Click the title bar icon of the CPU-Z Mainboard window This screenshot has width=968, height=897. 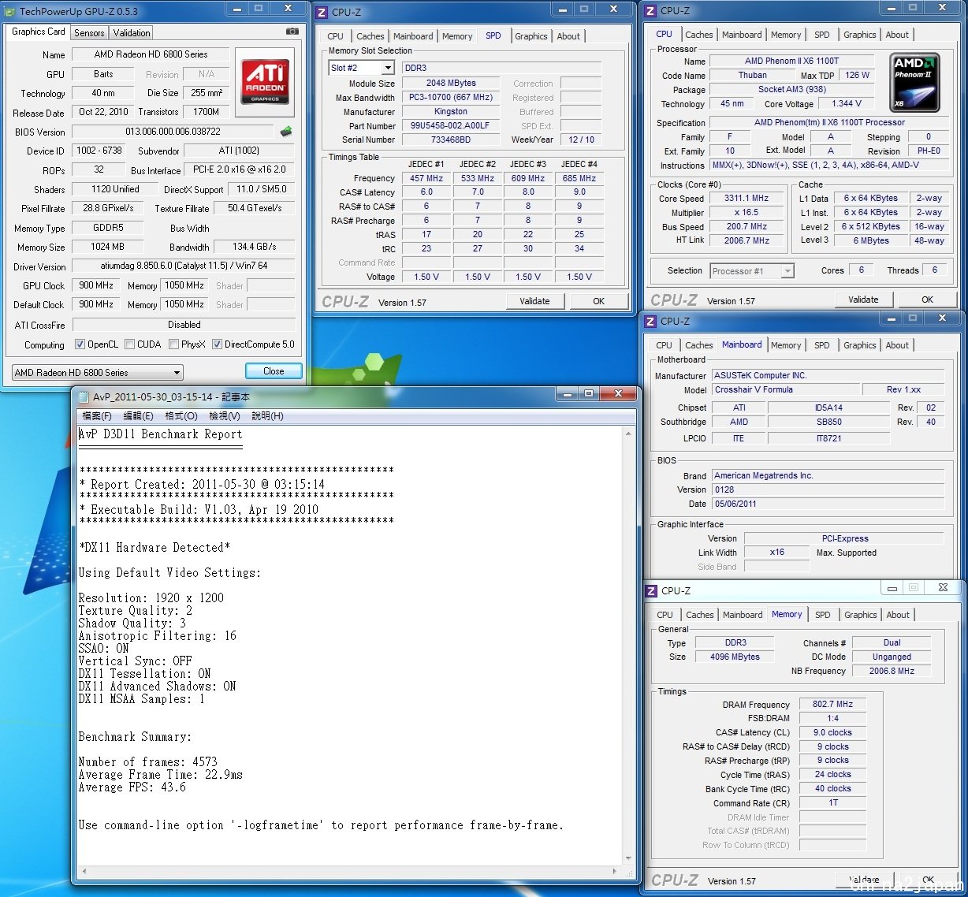tap(650, 322)
